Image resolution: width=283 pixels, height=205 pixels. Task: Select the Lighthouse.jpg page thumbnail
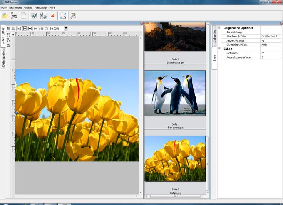[175, 37]
